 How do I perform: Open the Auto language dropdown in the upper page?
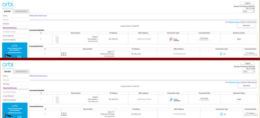click(249, 11)
